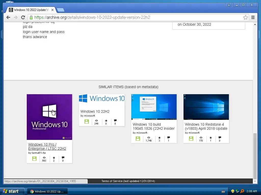The width and height of the screenshot is (261, 195).
Task: Open a new tab with the blank tab button
Action: pyautogui.click(x=61, y=10)
